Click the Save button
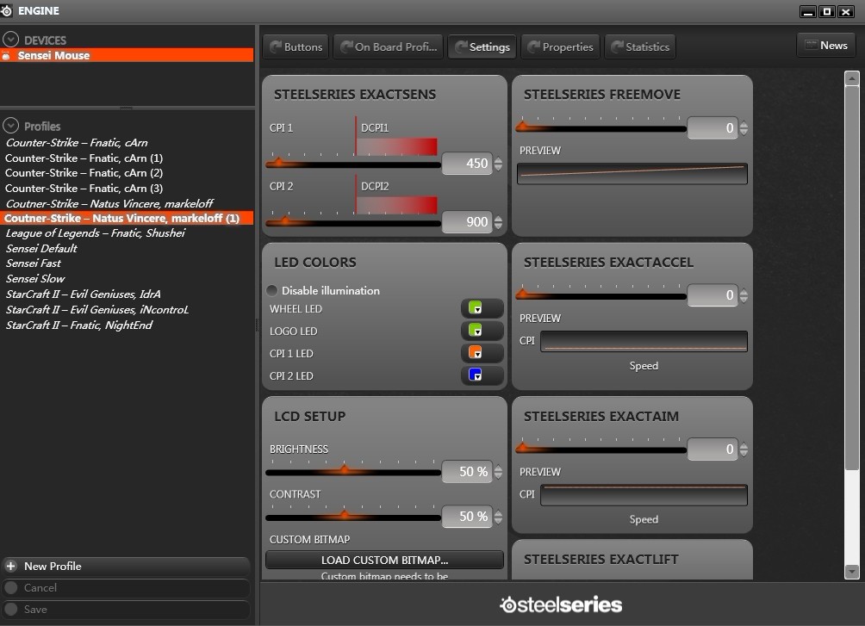865x626 pixels. point(127,610)
